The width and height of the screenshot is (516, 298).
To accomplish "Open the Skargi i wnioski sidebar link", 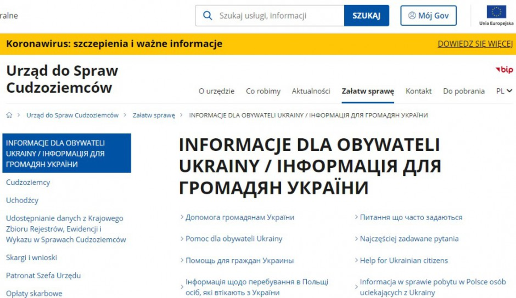I will pos(31,257).
